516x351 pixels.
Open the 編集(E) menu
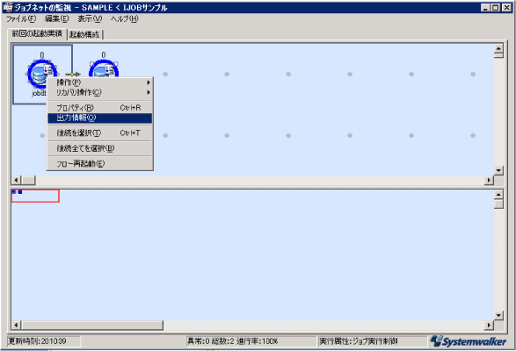coord(56,19)
